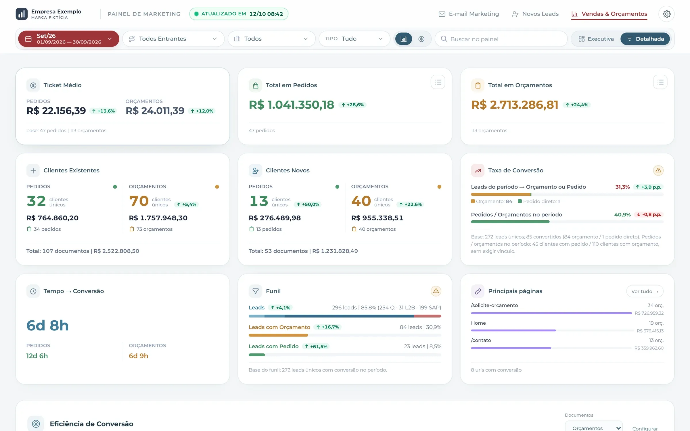Switch to currency value view toggle
690x431 pixels.
(x=421, y=39)
